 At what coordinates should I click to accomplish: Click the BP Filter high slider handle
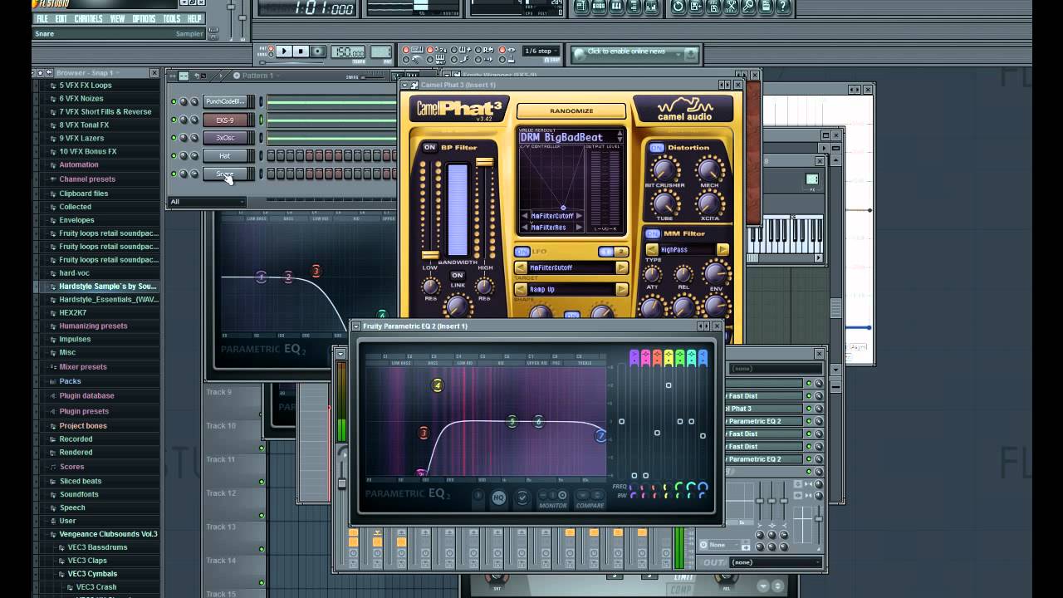[484, 162]
